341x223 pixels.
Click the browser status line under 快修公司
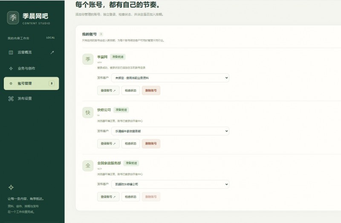(x=120, y=121)
